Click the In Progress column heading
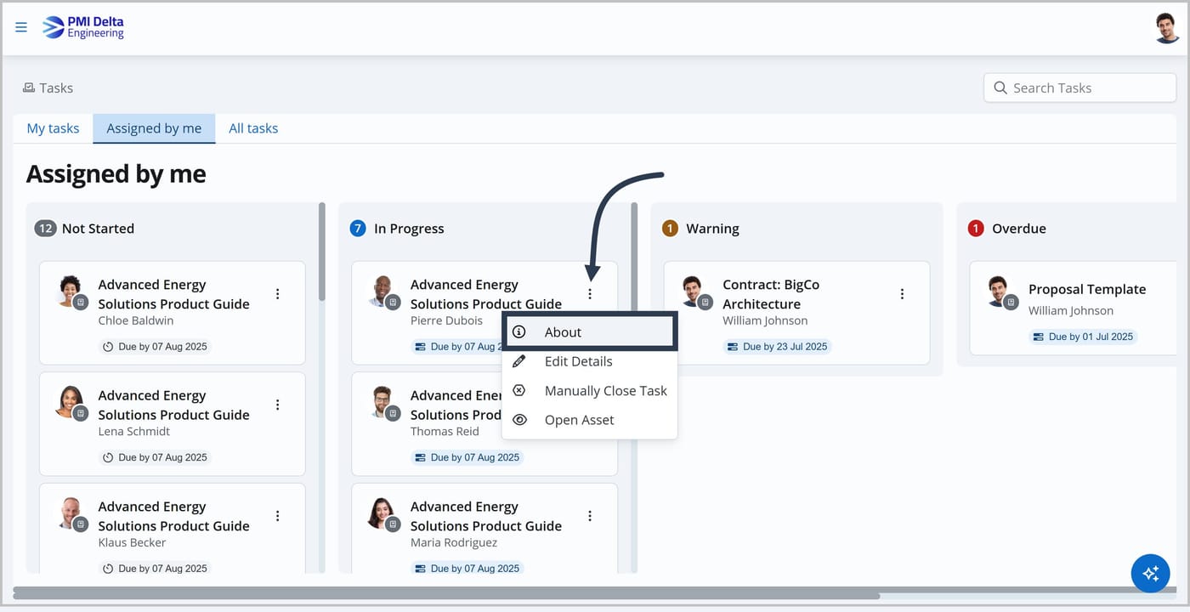The height and width of the screenshot is (612, 1190). (409, 228)
